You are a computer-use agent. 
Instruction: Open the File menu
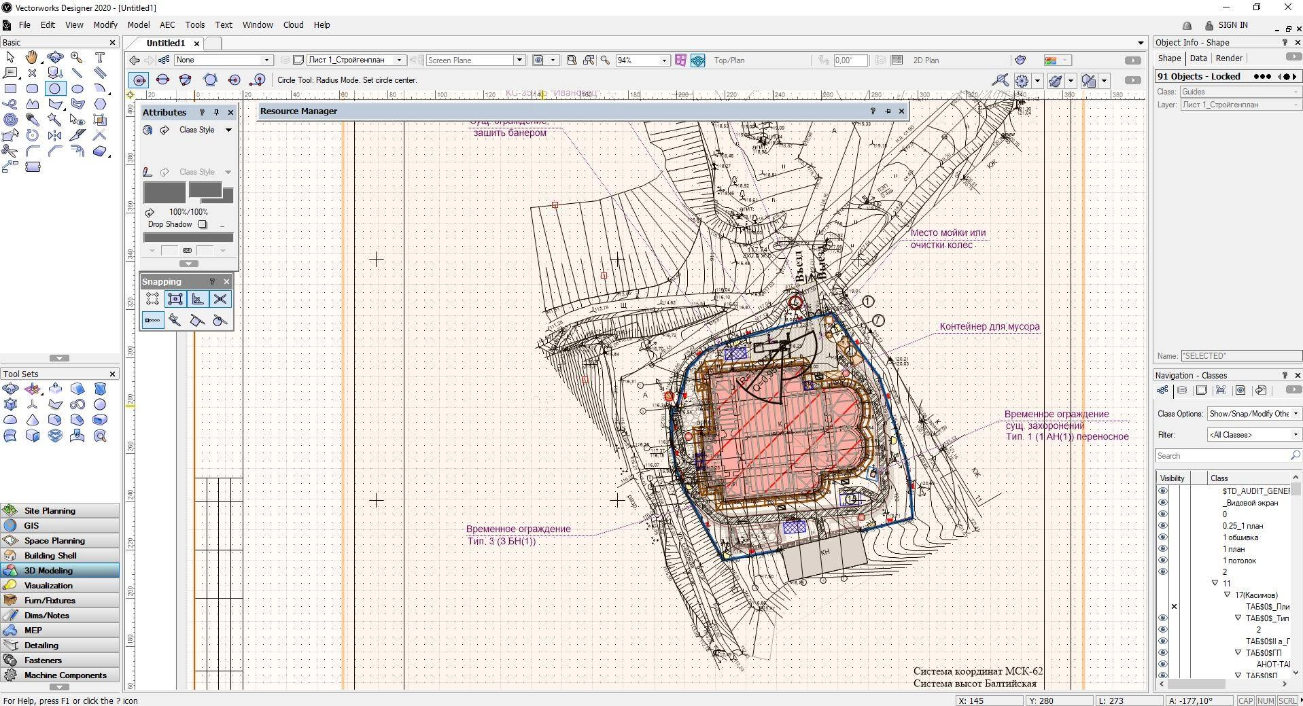24,24
